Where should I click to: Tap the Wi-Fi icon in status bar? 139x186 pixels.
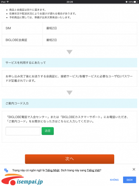point(8,2)
